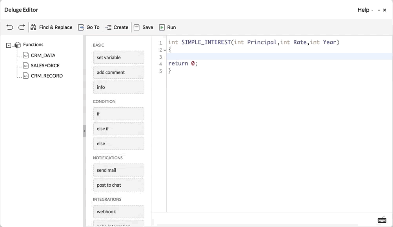The height and width of the screenshot is (227, 393).
Task: Open the Help dropdown menu
Action: (365, 10)
